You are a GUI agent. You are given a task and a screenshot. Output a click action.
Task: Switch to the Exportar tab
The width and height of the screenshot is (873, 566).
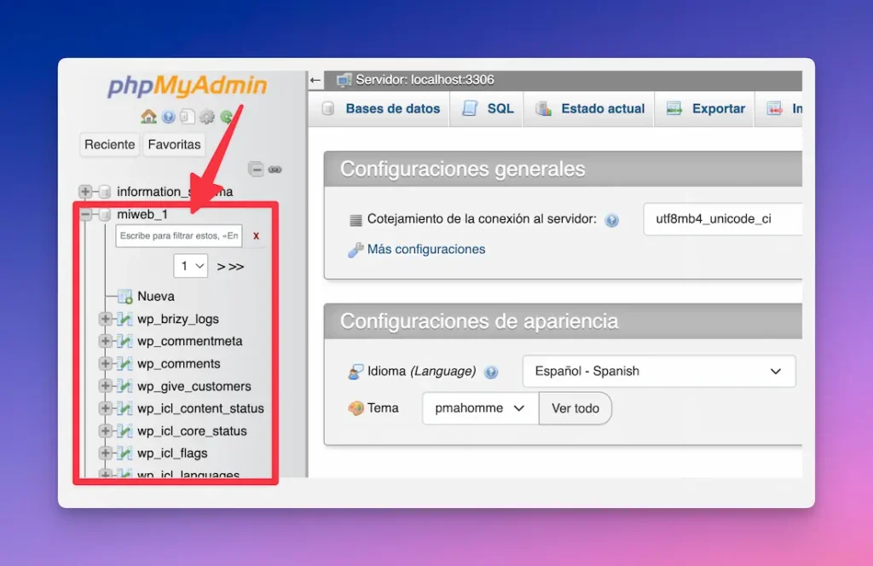click(714, 108)
